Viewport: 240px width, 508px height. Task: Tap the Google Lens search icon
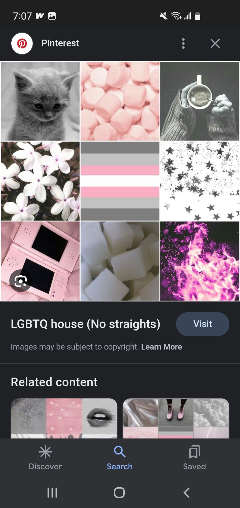pos(21,280)
